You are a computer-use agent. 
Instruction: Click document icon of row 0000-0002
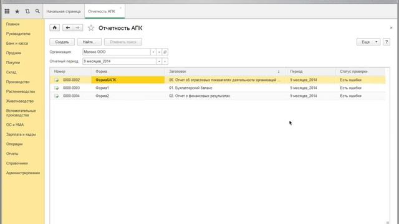57,80
